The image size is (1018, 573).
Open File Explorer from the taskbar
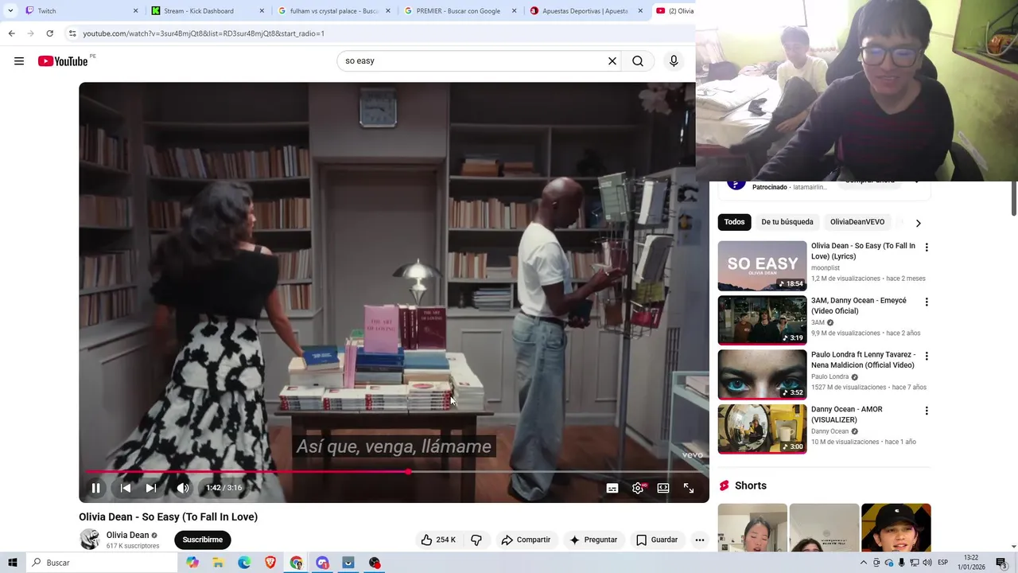(x=218, y=563)
